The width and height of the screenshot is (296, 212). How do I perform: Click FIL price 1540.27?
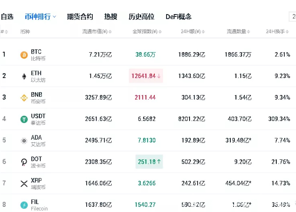coord(145,204)
